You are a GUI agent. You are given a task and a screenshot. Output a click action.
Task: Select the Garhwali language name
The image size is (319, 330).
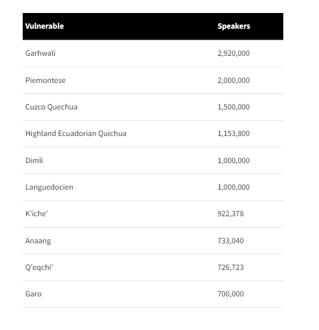[x=41, y=53]
